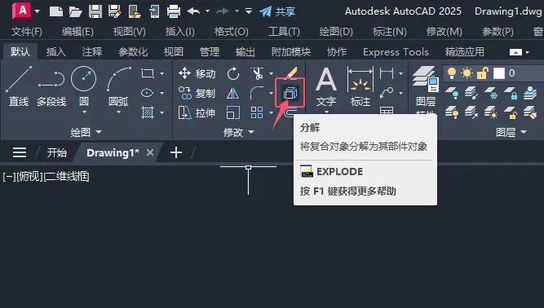Turn off selected object's layer

click(452, 93)
